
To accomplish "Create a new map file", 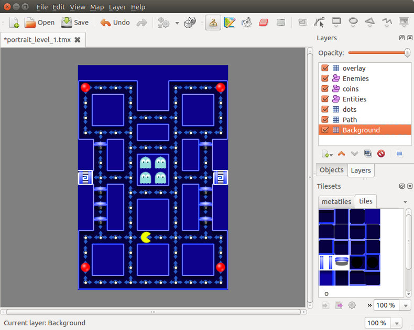I will [15, 22].
